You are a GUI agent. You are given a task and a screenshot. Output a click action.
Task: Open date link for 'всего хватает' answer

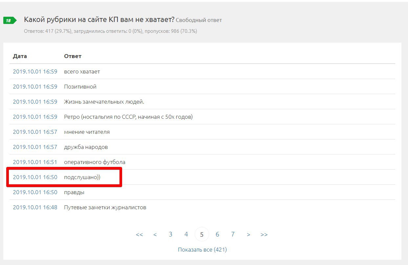point(35,71)
